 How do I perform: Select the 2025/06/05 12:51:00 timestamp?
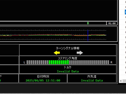(x=43, y=80)
